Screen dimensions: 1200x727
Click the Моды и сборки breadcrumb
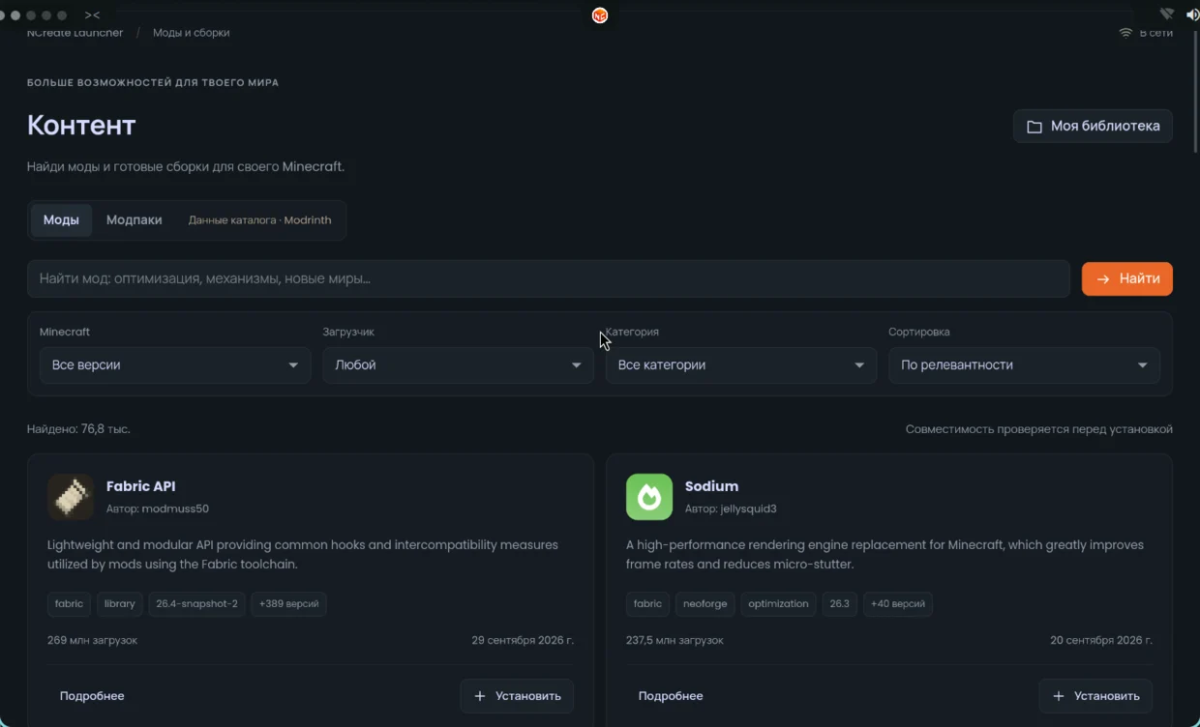pyautogui.click(x=192, y=33)
